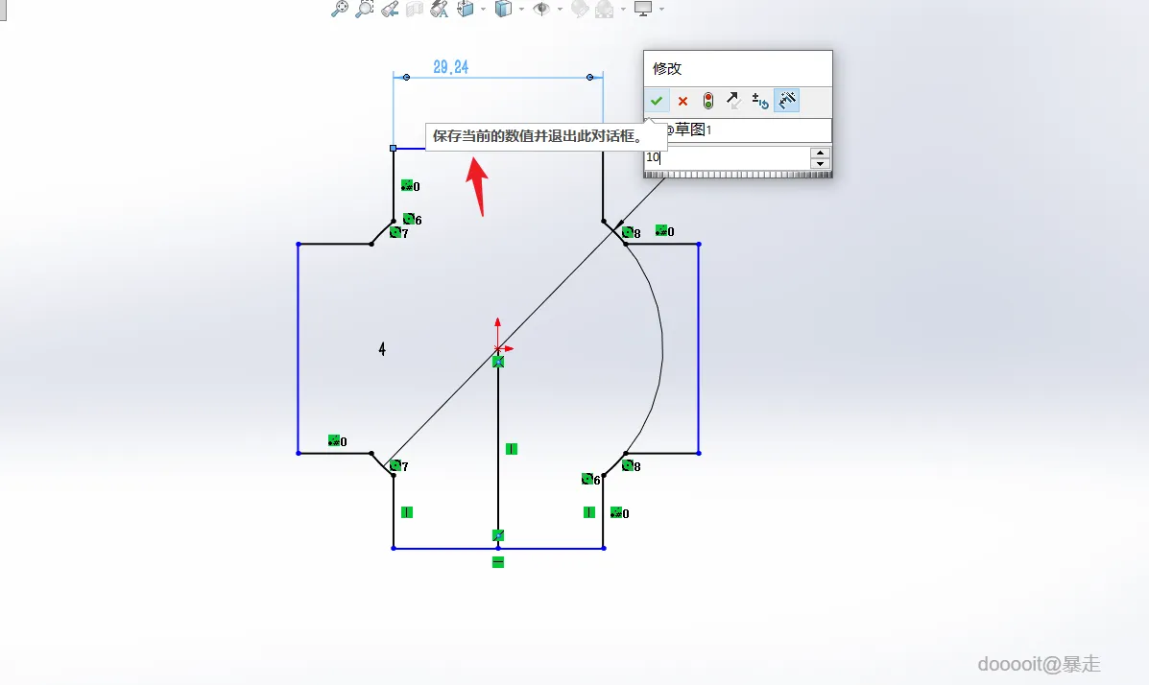Select the horizontal relation icon below bottom line
The height and width of the screenshot is (685, 1149).
pyautogui.click(x=498, y=562)
